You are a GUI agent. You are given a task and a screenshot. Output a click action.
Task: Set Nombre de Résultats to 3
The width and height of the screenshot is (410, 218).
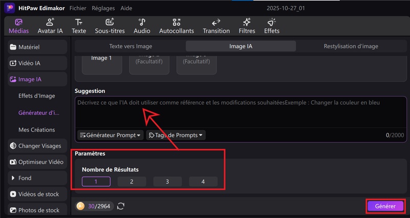(x=167, y=182)
